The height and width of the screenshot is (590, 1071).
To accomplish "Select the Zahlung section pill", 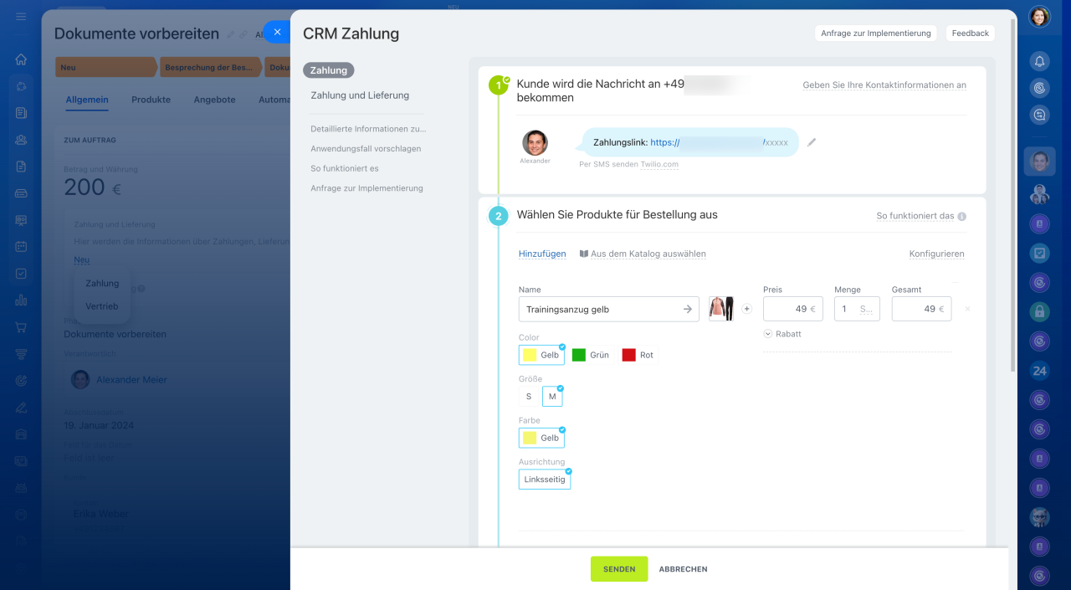I will [329, 70].
